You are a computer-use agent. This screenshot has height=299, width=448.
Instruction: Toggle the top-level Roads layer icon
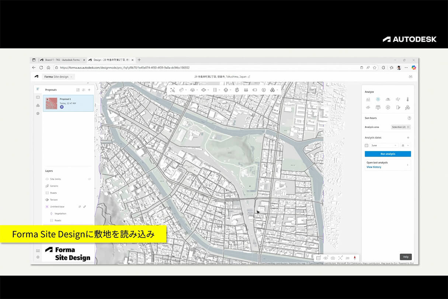pos(47,193)
